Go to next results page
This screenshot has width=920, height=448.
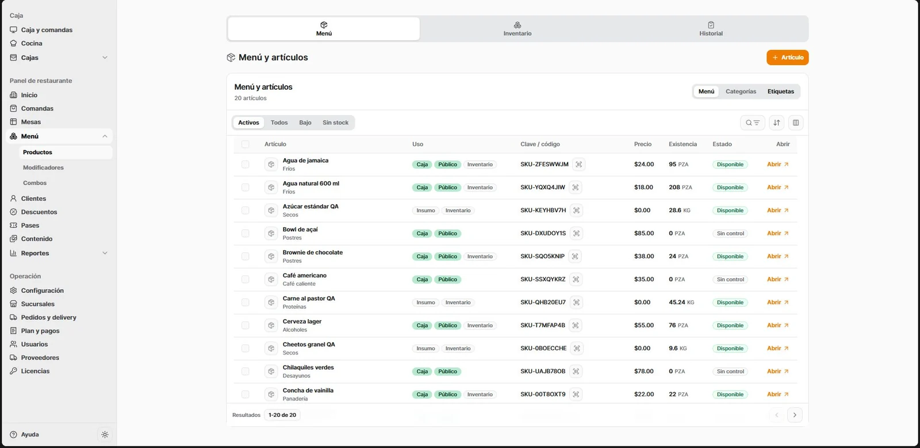pos(795,415)
